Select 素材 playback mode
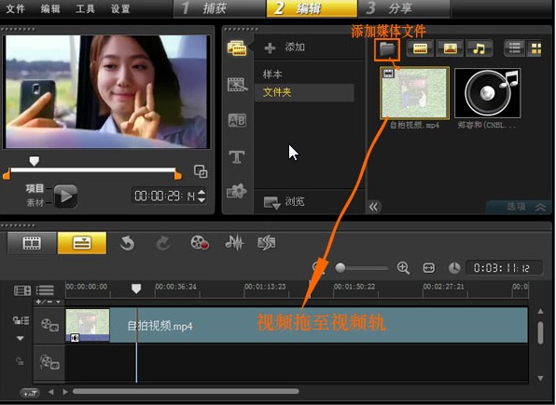Image resolution: width=556 pixels, height=405 pixels. [x=35, y=203]
